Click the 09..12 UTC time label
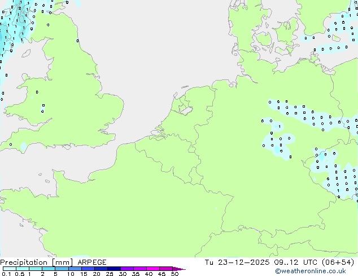The height and width of the screenshot is (276, 358). 304,262
